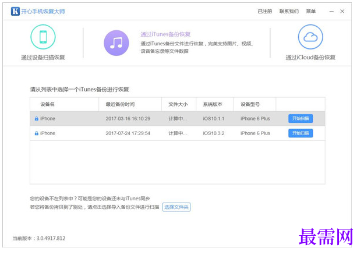This screenshot has width=364, height=255.
Task: Click iPhone 6 Plus in 2017-03-16 row
Action: (255, 119)
